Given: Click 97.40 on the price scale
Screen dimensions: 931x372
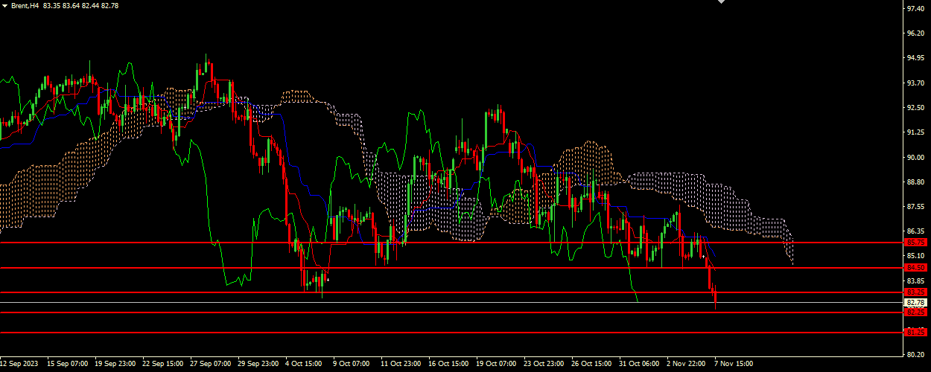Looking at the screenshot, I should (x=915, y=9).
